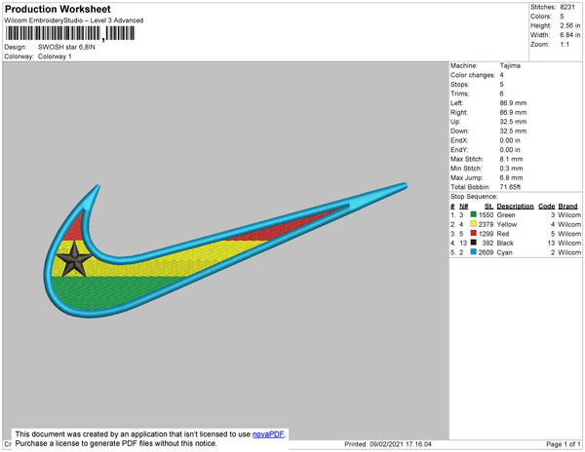Click the Color changes value 4

point(502,75)
